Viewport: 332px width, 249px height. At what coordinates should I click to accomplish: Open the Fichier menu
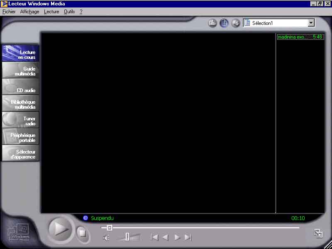(x=9, y=12)
